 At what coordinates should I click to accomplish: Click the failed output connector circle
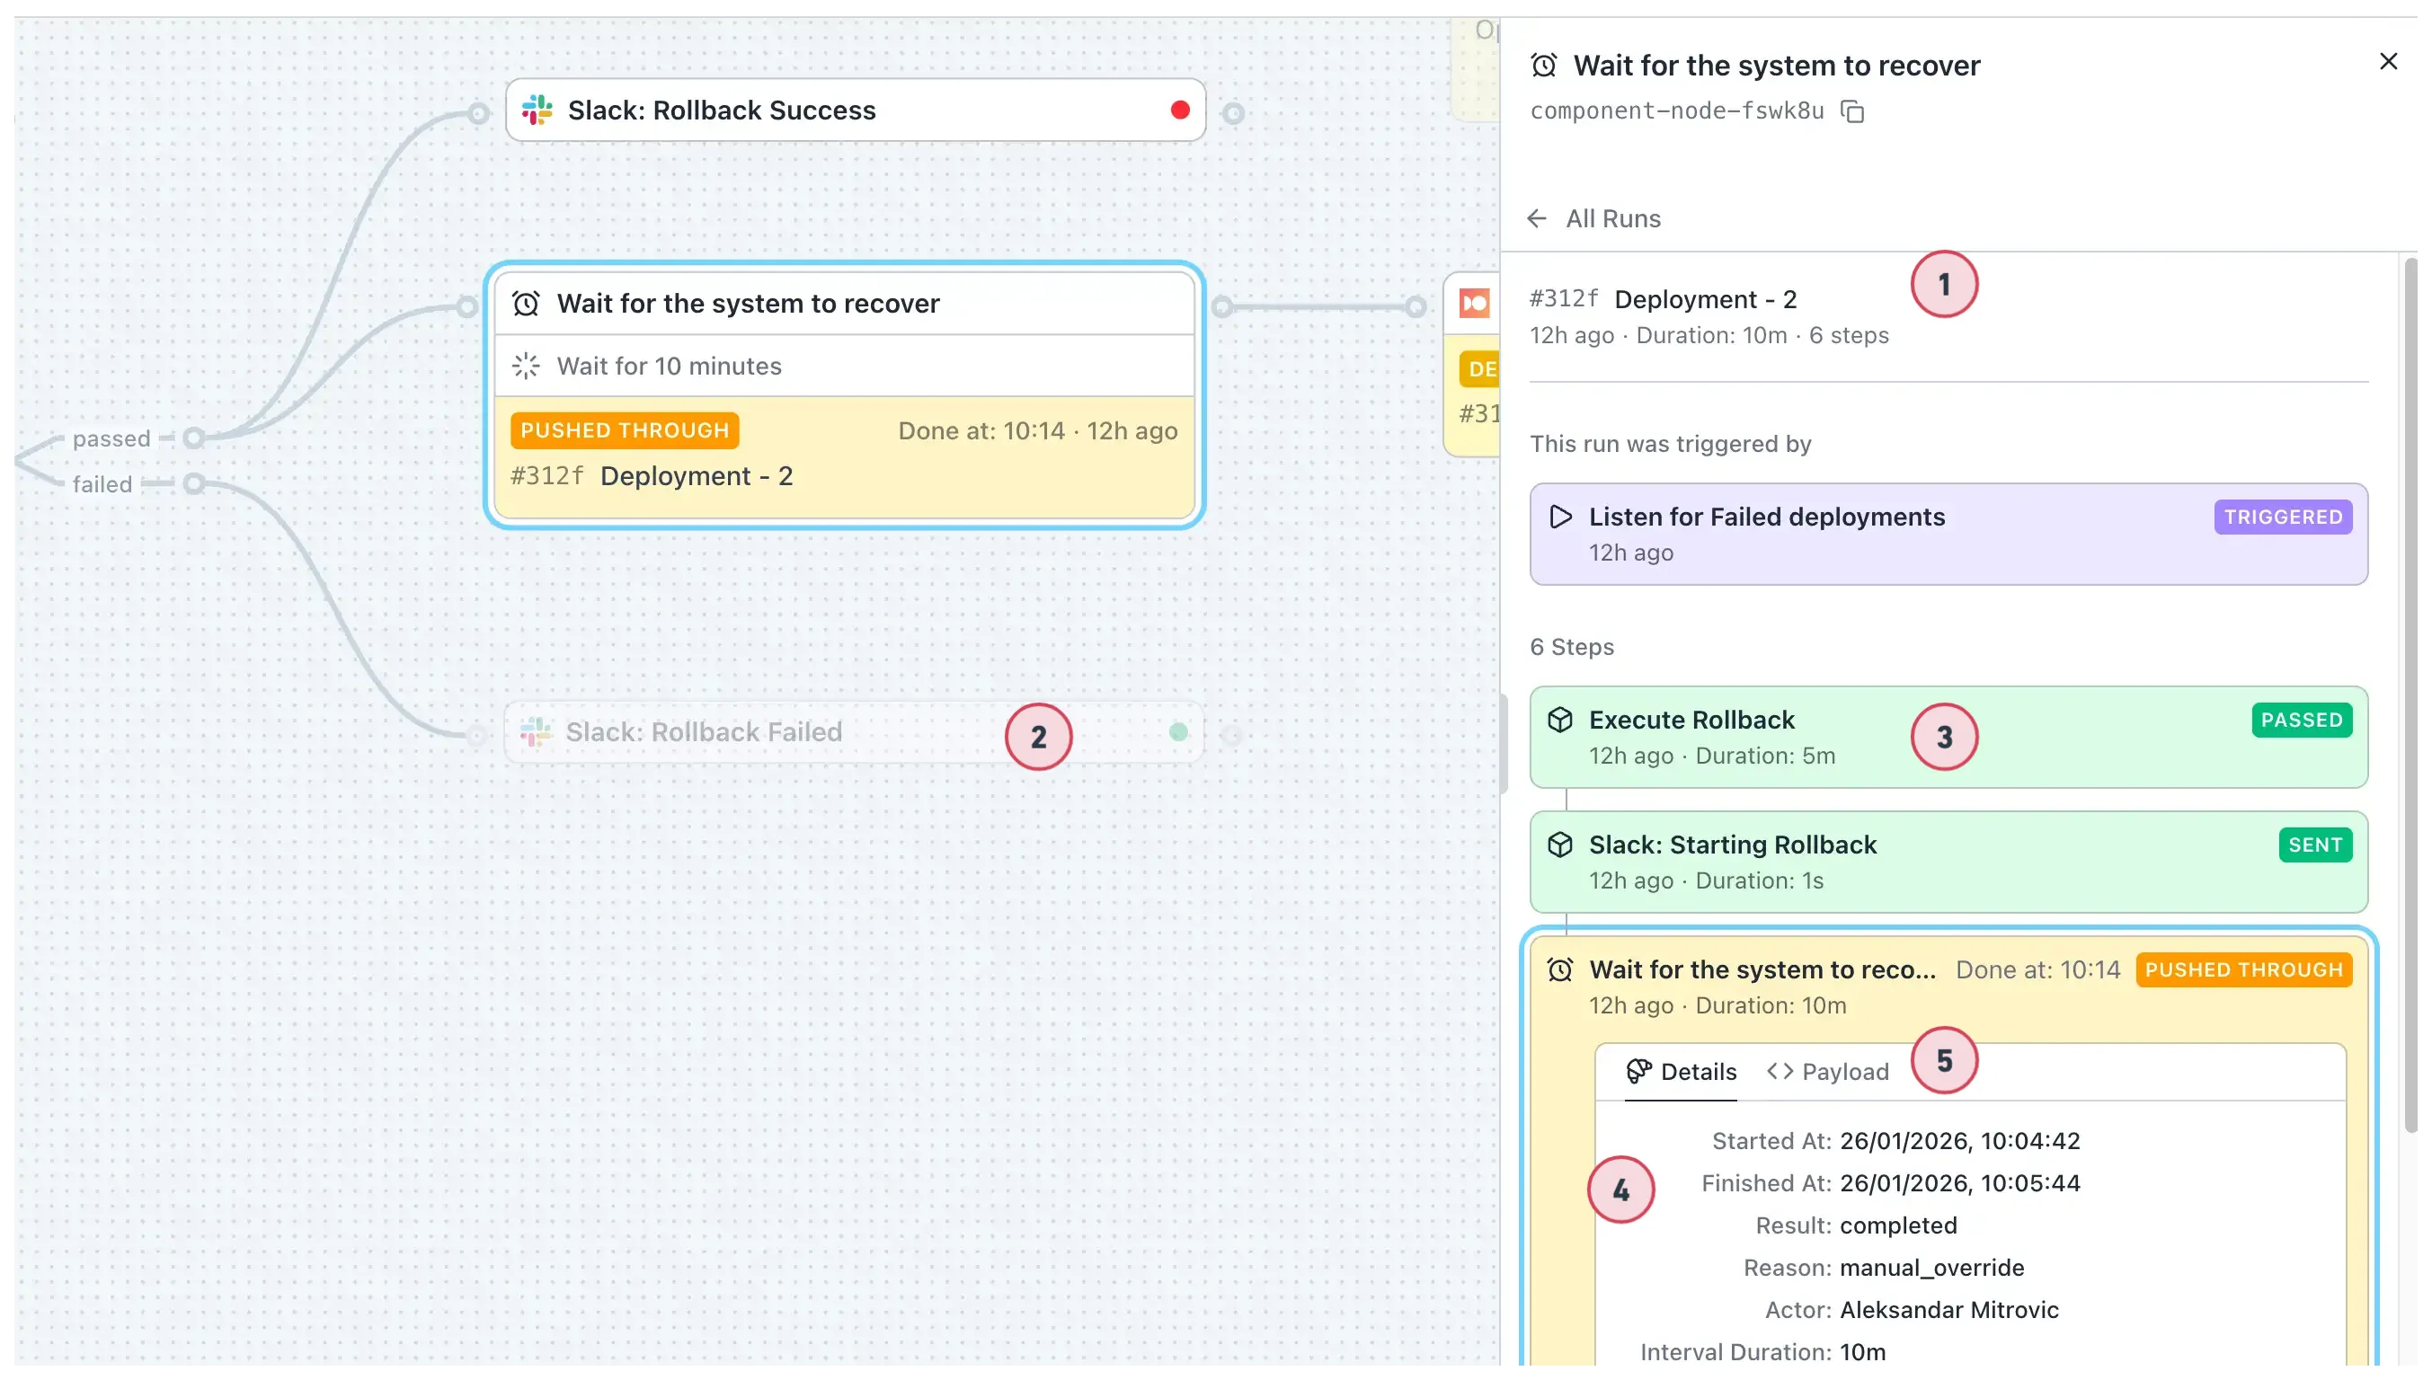[x=193, y=483]
